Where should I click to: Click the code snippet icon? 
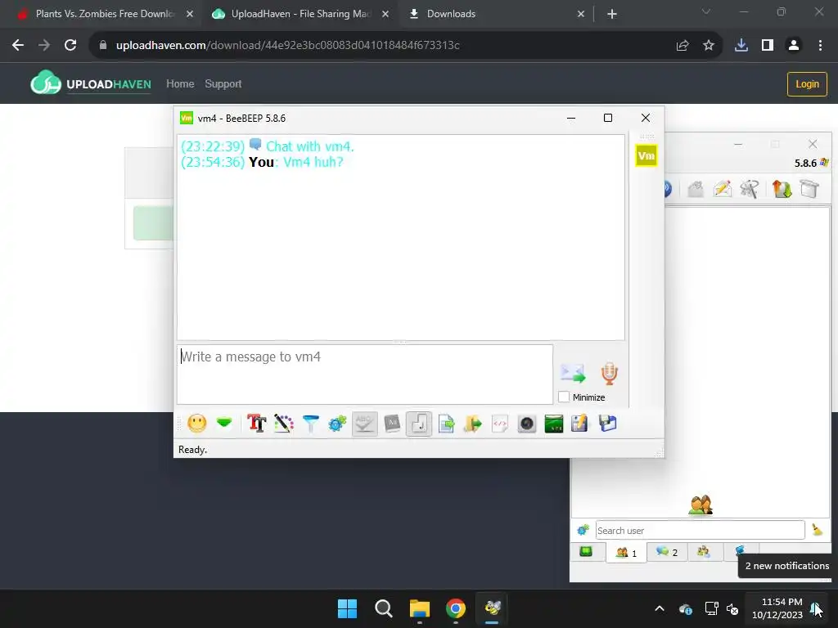[x=500, y=424]
